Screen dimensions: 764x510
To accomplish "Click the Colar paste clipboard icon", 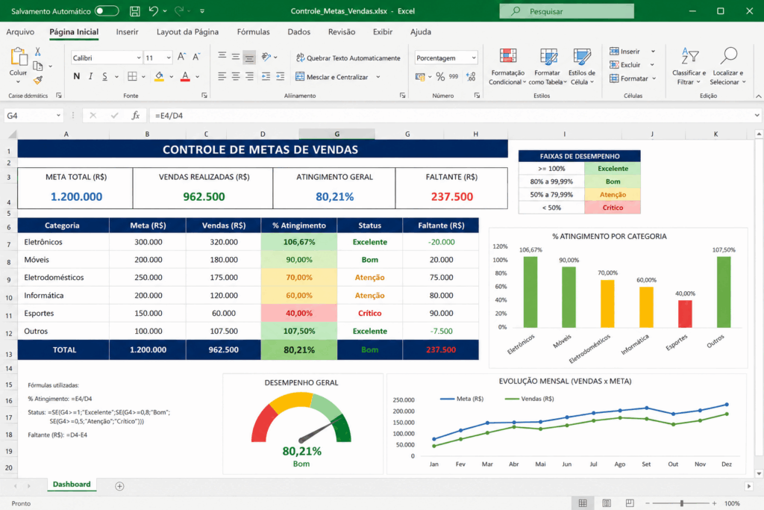I will (19, 57).
